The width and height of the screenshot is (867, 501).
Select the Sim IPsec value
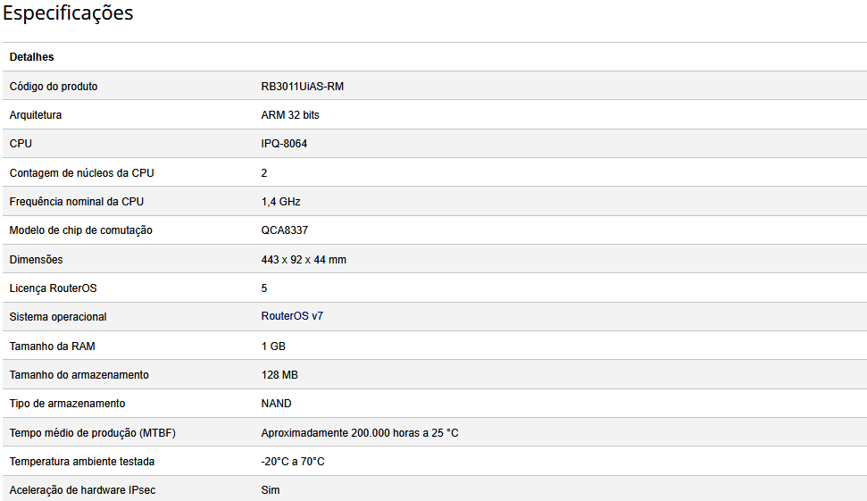pyautogui.click(x=271, y=490)
